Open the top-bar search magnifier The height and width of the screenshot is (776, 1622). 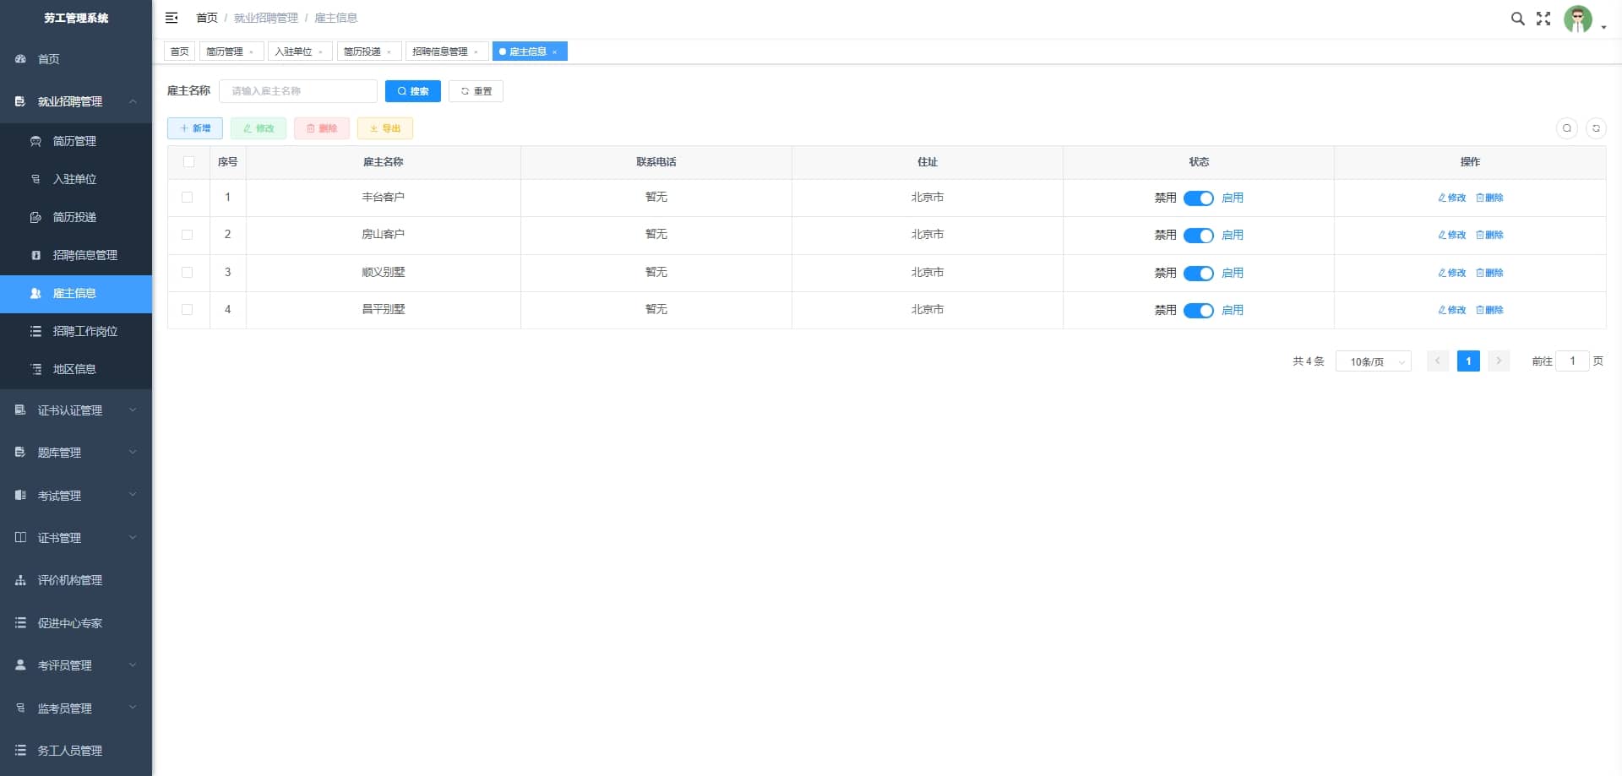point(1517,19)
